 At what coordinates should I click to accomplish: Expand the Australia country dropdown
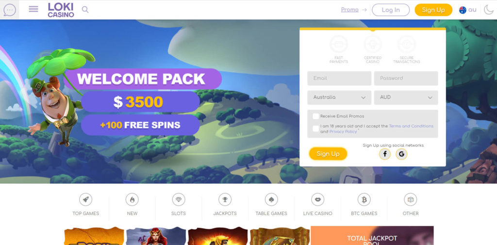click(x=339, y=97)
